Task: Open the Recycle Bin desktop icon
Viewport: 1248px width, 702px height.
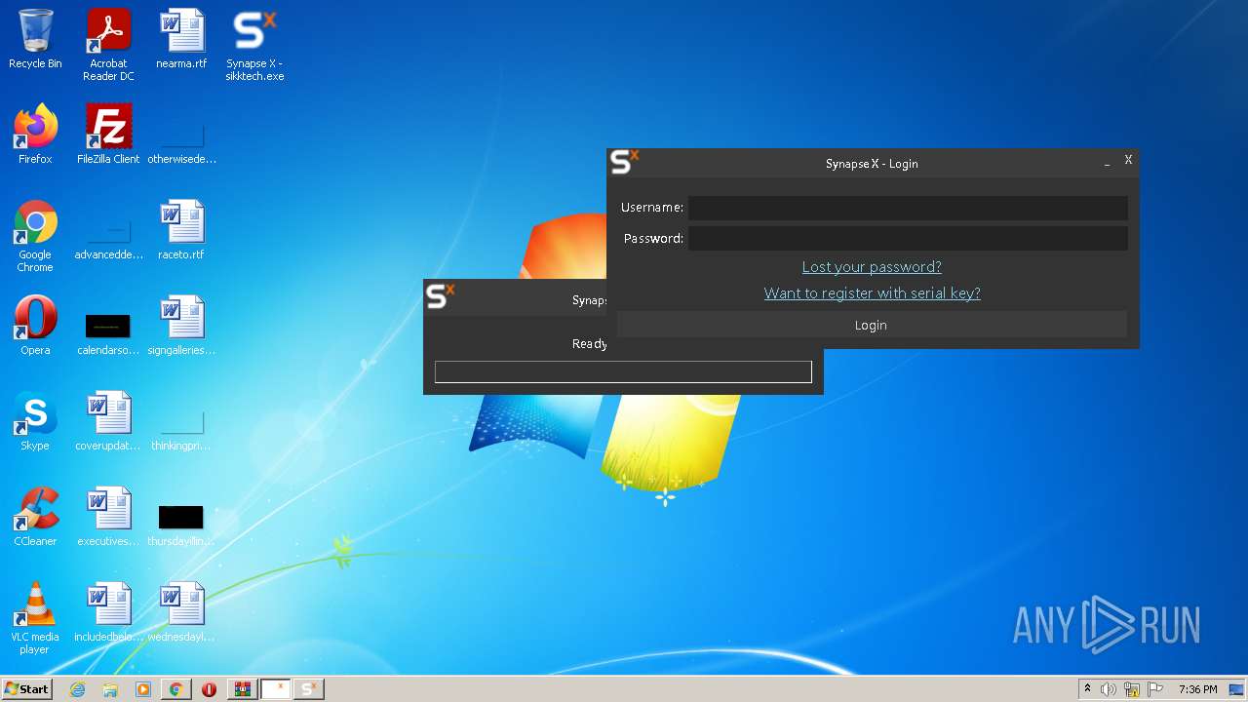Action: pos(35,39)
